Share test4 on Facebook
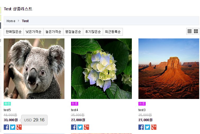The width and height of the screenshot is (200, 134). 74,127
